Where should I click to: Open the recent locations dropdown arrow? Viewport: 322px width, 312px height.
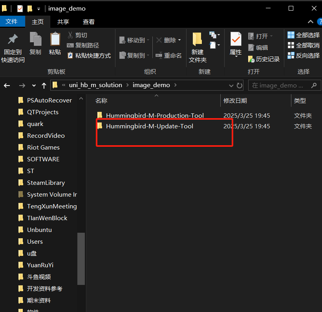(x=34, y=86)
